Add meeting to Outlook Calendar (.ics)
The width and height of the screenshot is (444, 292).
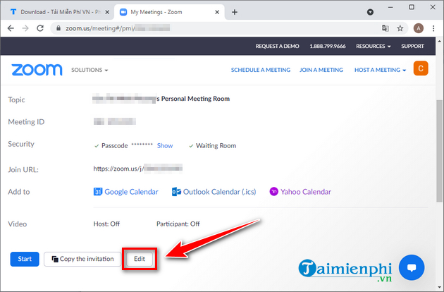click(219, 192)
